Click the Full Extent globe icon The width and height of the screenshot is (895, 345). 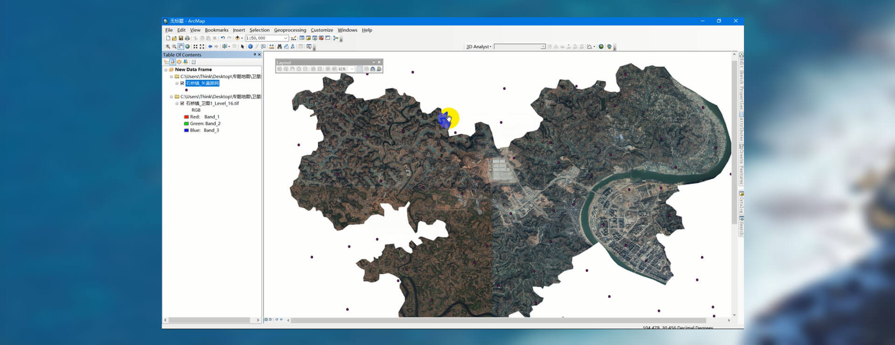point(187,47)
